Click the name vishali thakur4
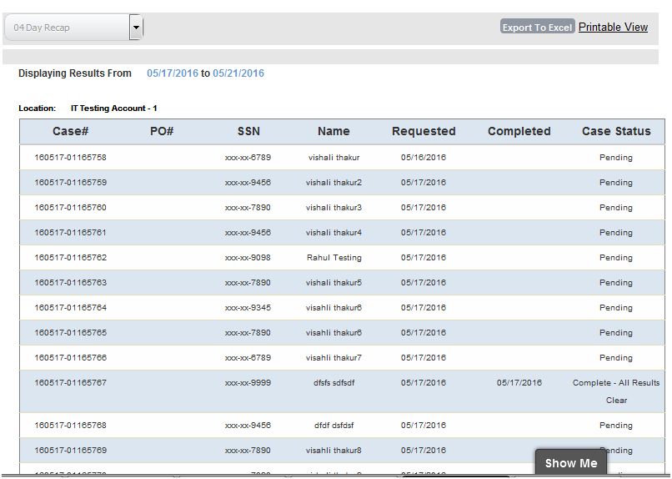Viewport: 672px width, 479px height. click(333, 233)
